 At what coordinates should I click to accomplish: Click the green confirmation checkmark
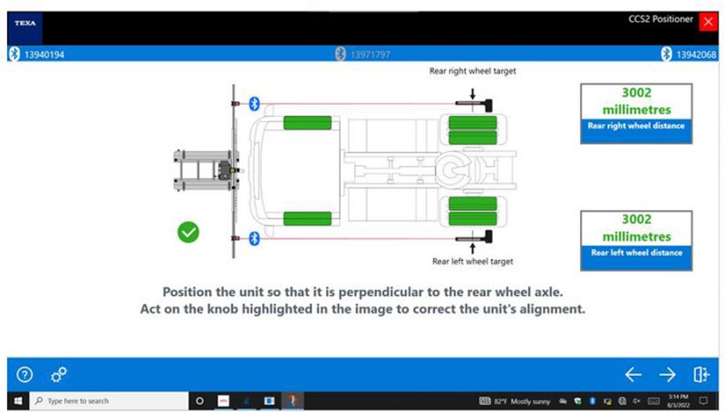(x=188, y=232)
